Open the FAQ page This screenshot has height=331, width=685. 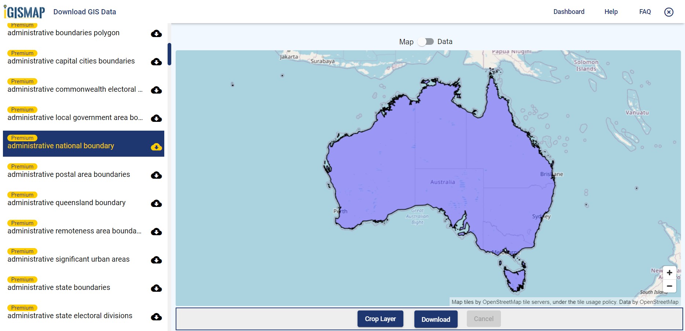point(645,11)
